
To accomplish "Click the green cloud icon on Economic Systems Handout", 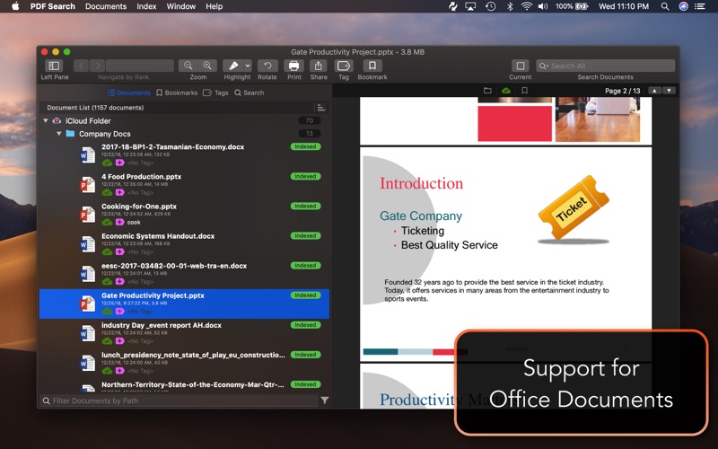I will pos(107,252).
